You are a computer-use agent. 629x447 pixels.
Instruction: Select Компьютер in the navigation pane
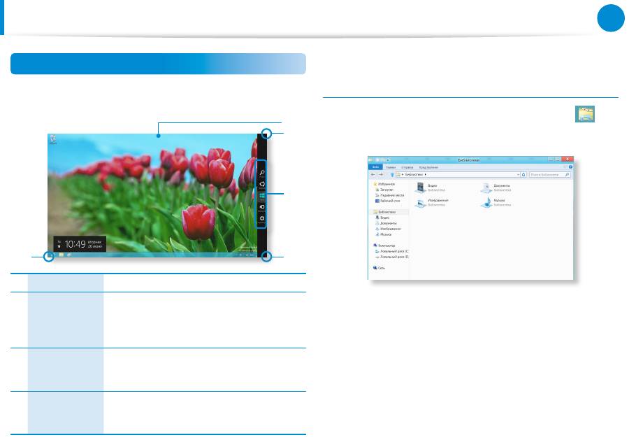[x=386, y=246]
